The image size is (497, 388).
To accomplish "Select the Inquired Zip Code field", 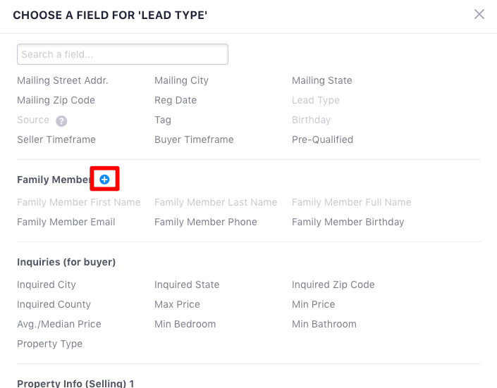I will (333, 284).
